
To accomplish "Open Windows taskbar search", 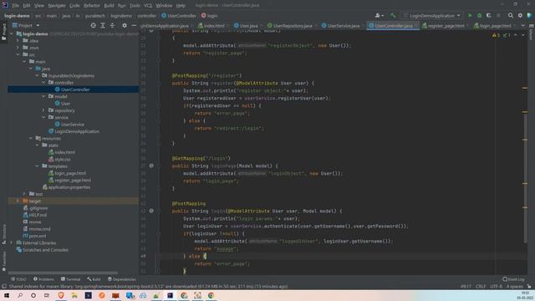I will (20, 295).
